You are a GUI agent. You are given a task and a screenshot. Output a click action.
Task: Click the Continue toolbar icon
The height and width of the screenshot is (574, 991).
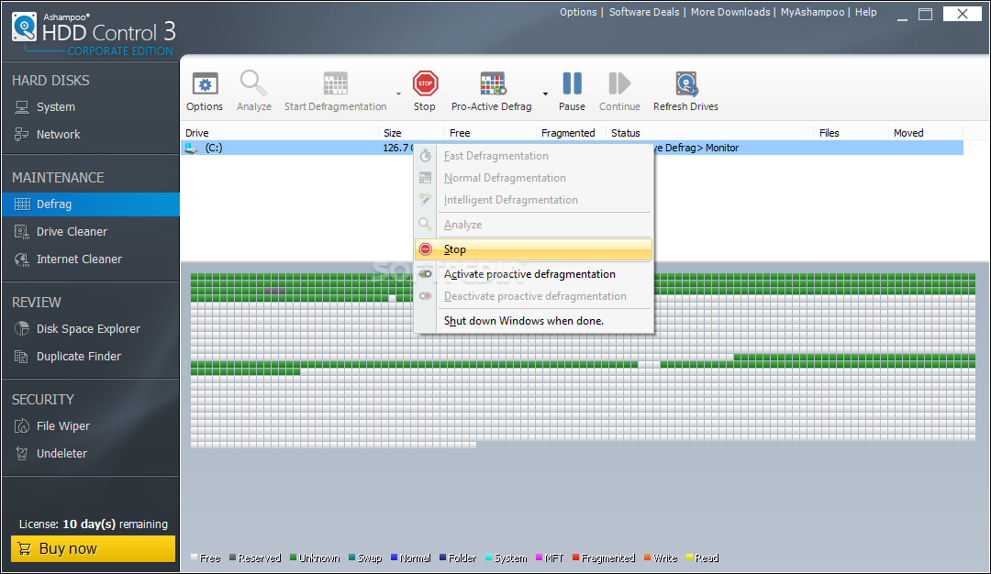[619, 83]
